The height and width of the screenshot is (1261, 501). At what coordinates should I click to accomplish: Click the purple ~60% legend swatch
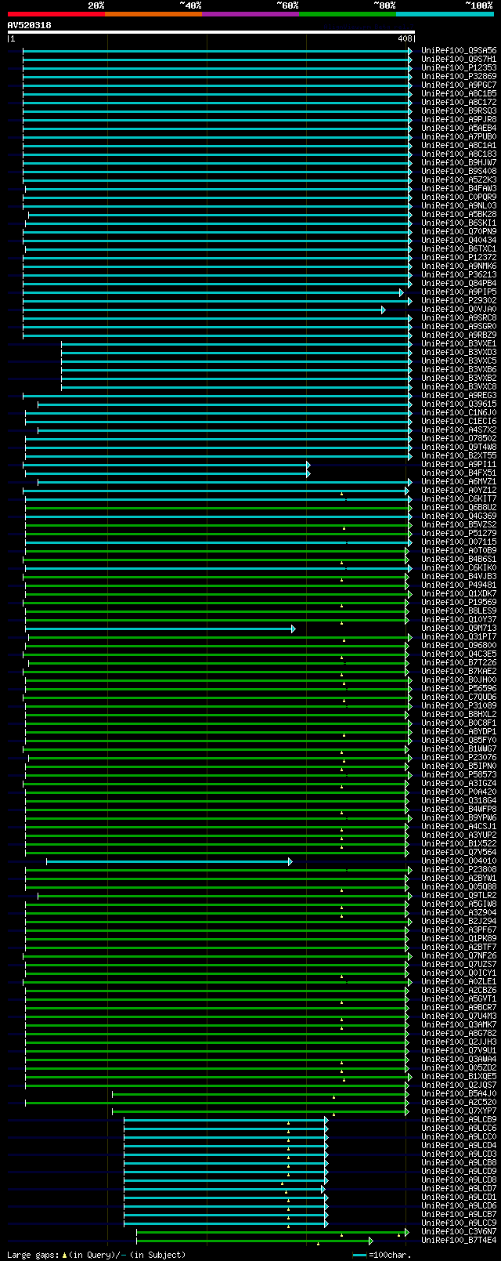(x=250, y=14)
